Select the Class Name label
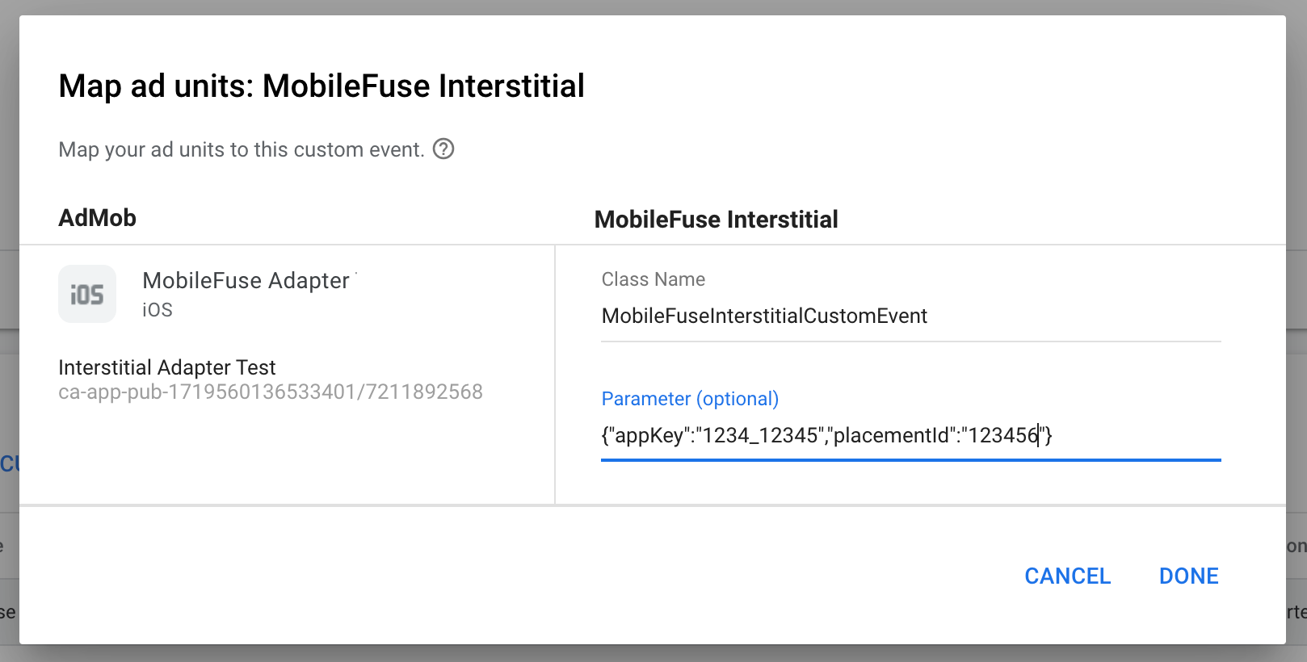 (653, 279)
